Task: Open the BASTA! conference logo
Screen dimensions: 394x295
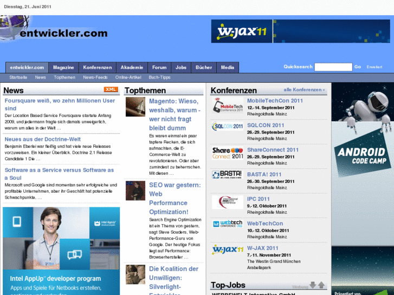Action: pos(228,175)
